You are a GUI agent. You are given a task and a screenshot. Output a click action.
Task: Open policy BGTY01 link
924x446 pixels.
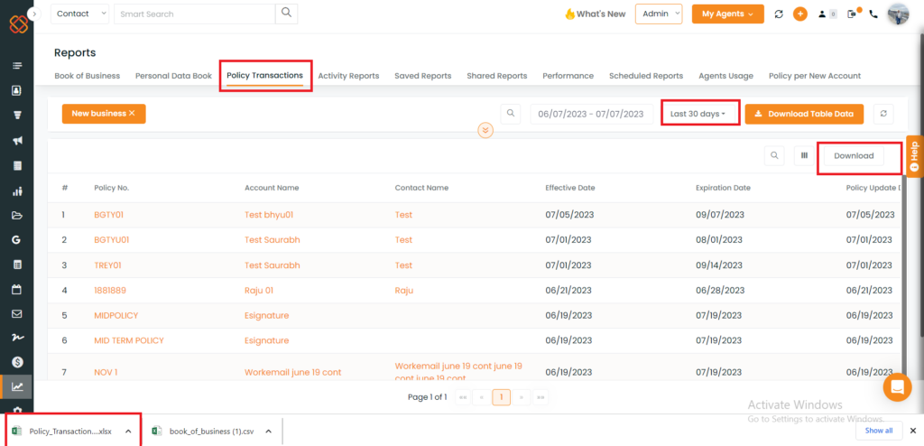tap(109, 215)
